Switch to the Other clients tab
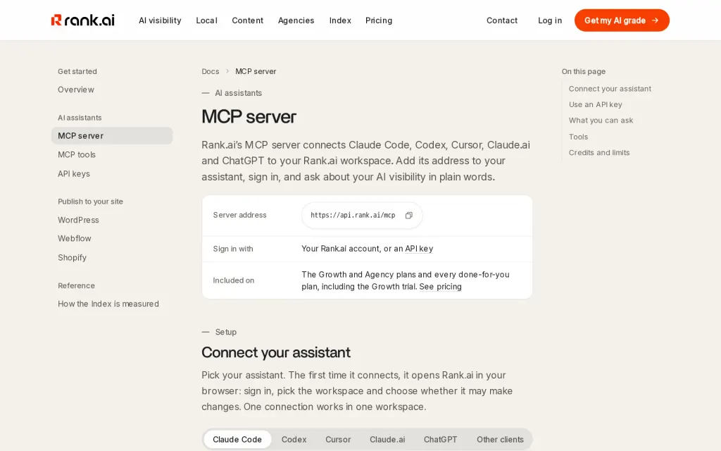721x451 pixels. [x=501, y=440]
